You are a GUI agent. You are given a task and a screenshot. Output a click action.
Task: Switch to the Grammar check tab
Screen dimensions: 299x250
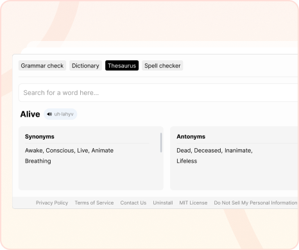[x=42, y=65]
